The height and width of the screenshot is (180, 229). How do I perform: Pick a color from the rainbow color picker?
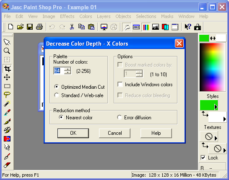[213, 67]
